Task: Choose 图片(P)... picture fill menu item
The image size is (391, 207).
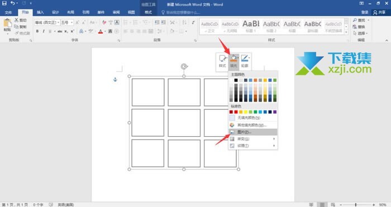Action: (253, 132)
